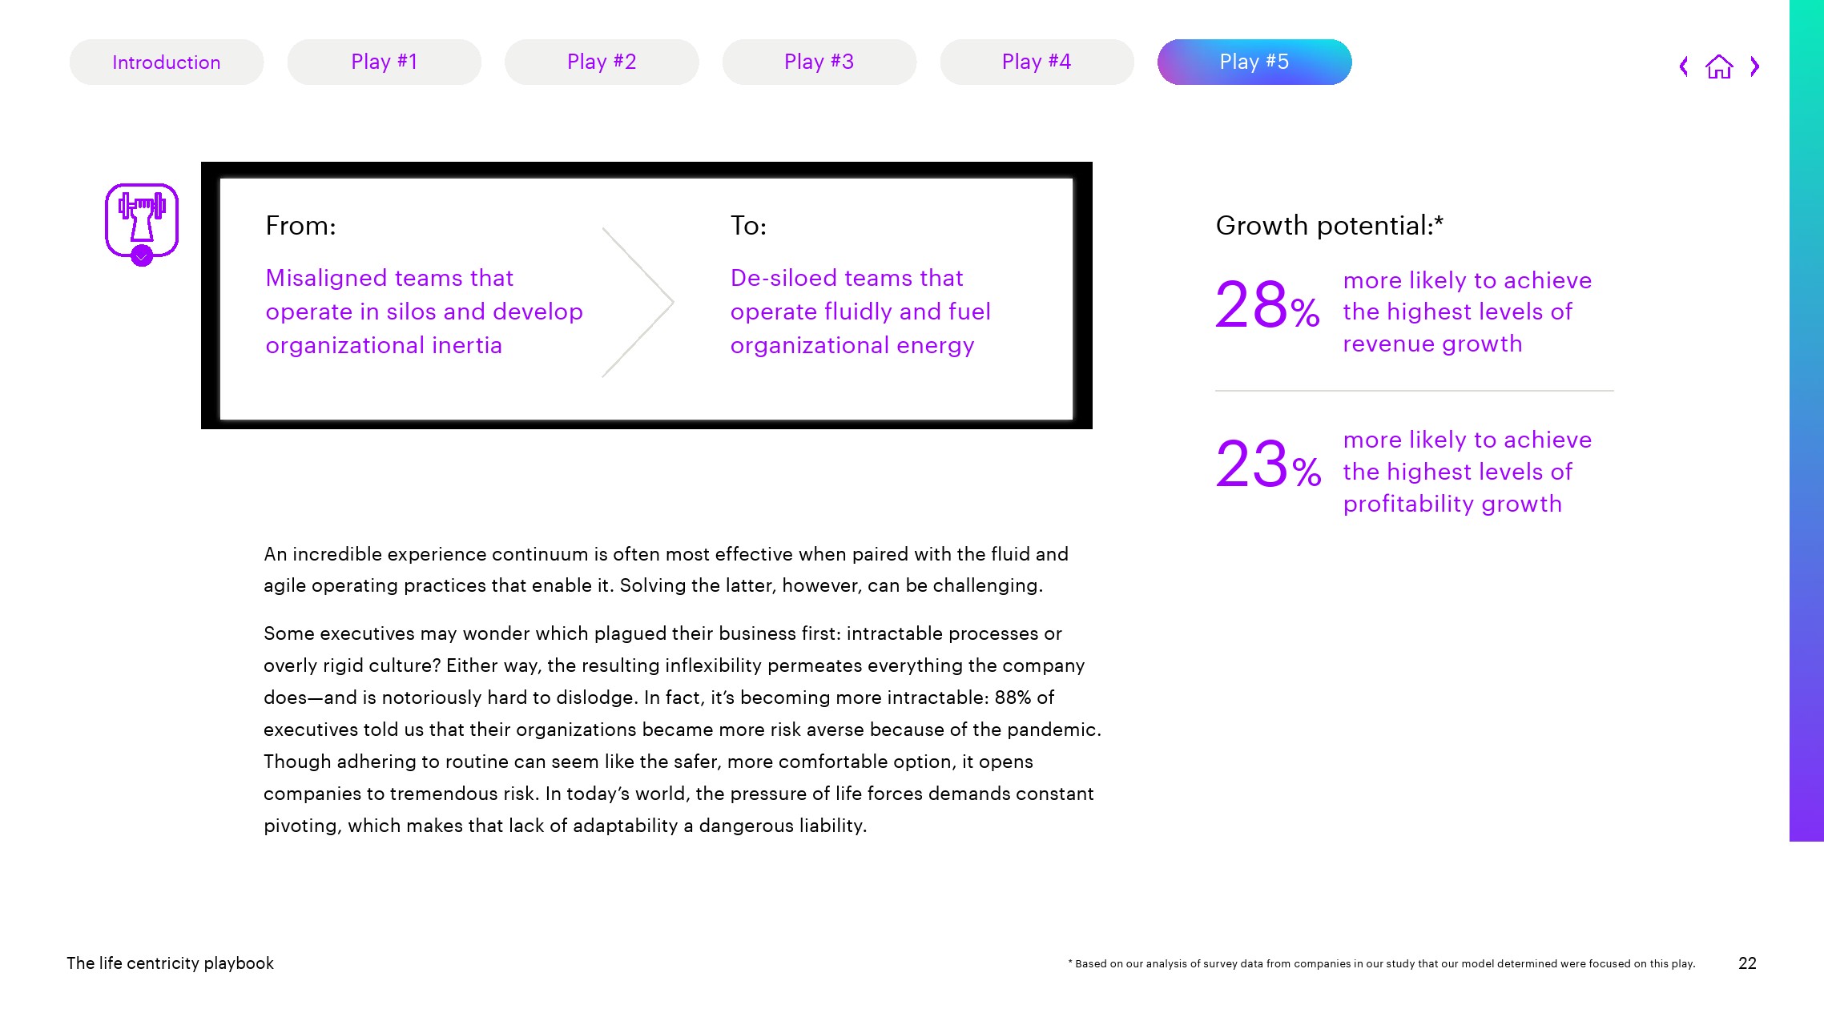The height and width of the screenshot is (1025, 1824).
Task: Go to the next page arrow
Action: pos(1755,66)
